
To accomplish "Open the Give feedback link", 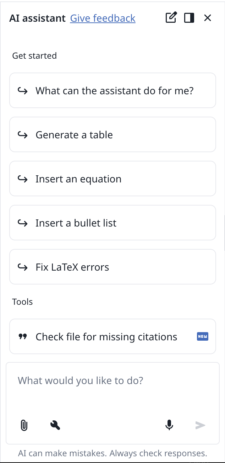I will click(x=103, y=18).
